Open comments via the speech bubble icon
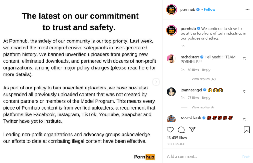The width and height of the screenshot is (253, 163). point(181,130)
